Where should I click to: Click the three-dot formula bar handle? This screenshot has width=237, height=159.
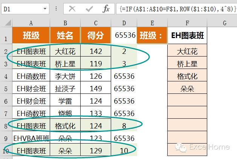point(56,9)
